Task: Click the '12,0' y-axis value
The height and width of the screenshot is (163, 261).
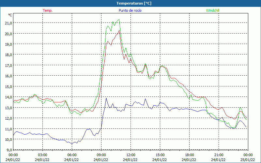Action: [8, 118]
